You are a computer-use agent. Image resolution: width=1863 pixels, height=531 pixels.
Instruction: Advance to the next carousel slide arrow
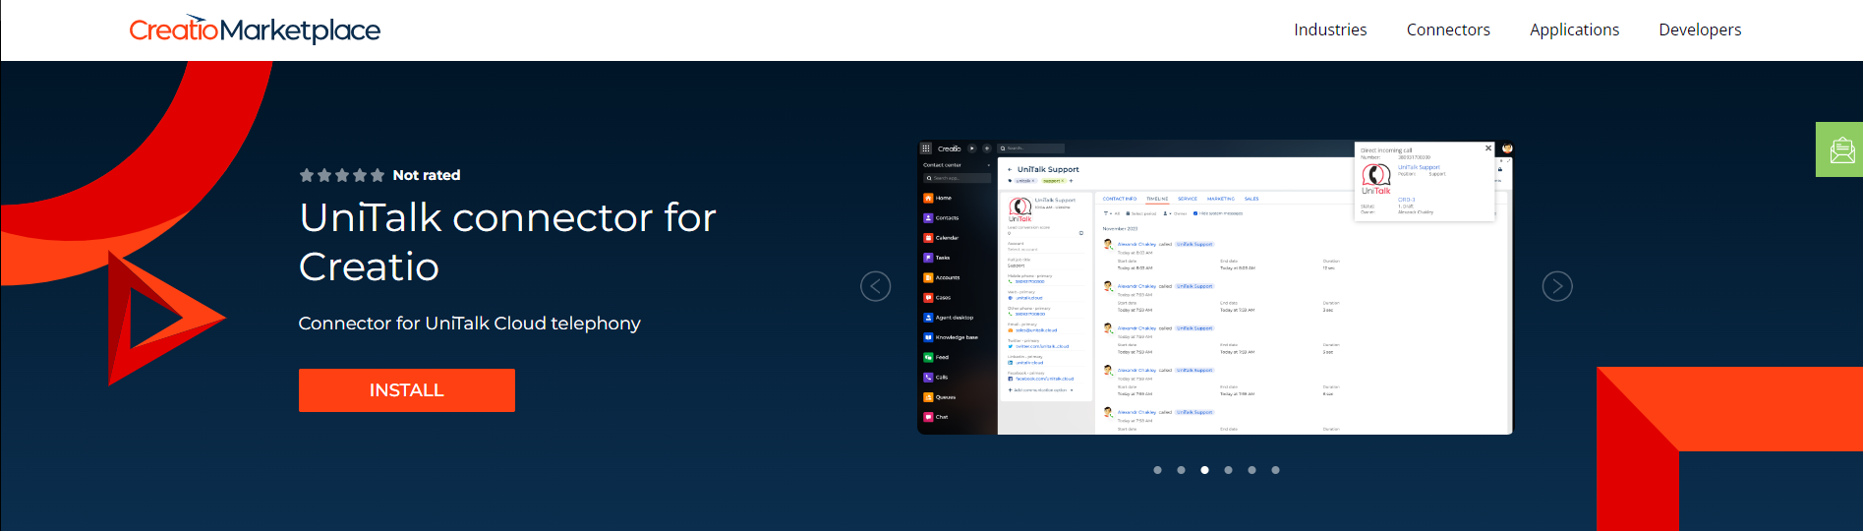pos(1556,286)
